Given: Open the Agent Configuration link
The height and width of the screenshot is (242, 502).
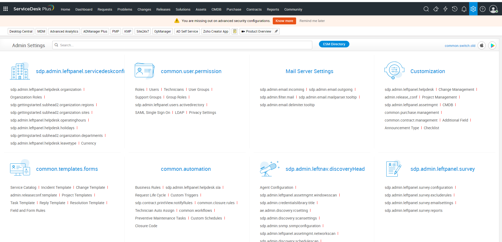Looking at the screenshot, I should tap(276, 187).
